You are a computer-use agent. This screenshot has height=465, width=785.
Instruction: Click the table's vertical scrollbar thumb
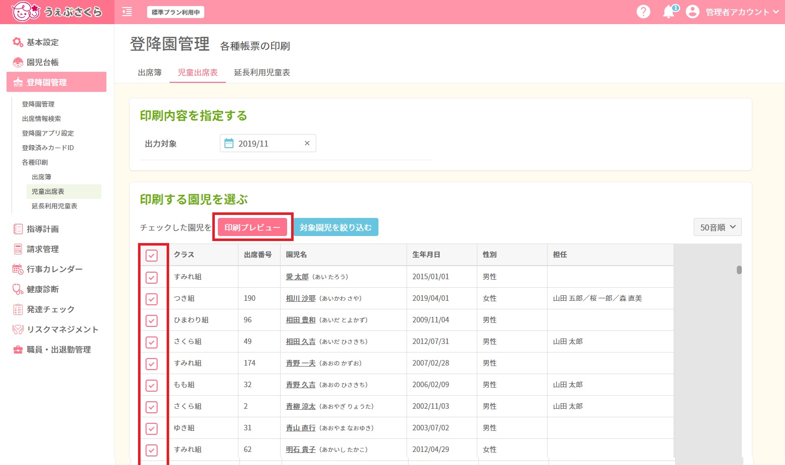(739, 270)
